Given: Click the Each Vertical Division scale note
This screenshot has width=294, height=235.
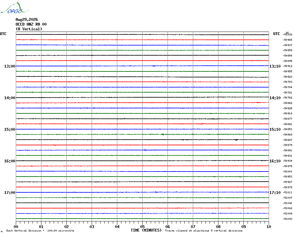Looking at the screenshot, I should pyautogui.click(x=40, y=231).
